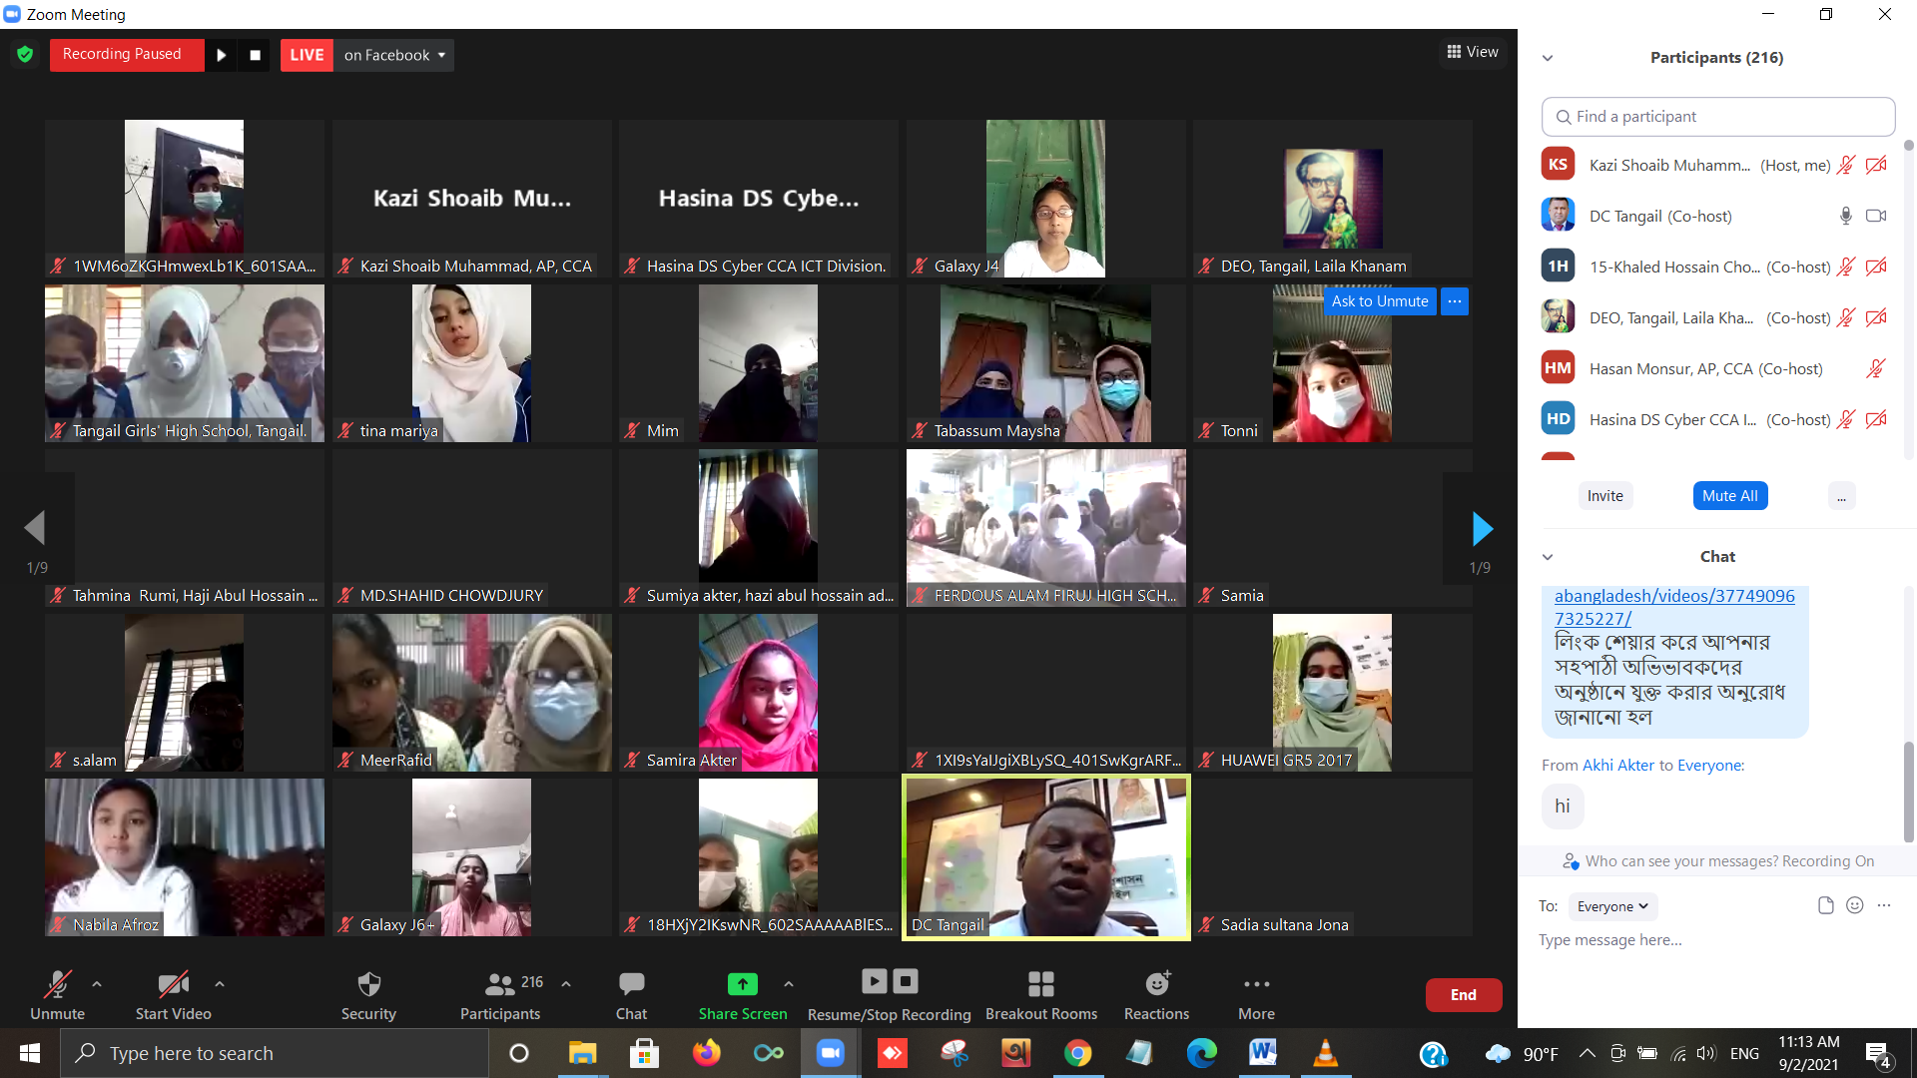The image size is (1917, 1078).
Task: Resume recording with the play button
Action: tap(222, 55)
